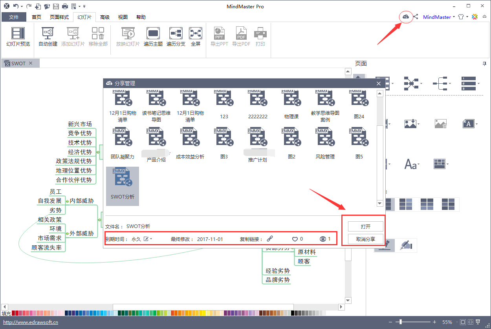This screenshot has width=491, height=329.
Task: Click the print icon in quick access toolbar
Action: [x=65, y=6]
